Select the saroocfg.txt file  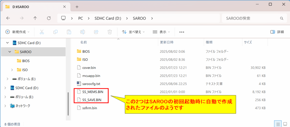pyautogui.click(x=91, y=84)
